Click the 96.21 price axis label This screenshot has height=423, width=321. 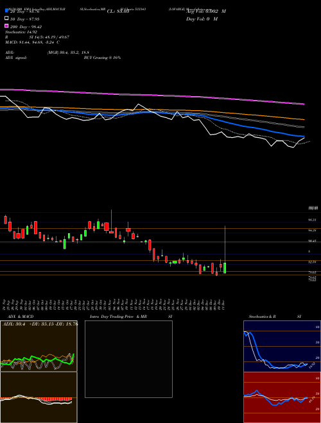313,220
